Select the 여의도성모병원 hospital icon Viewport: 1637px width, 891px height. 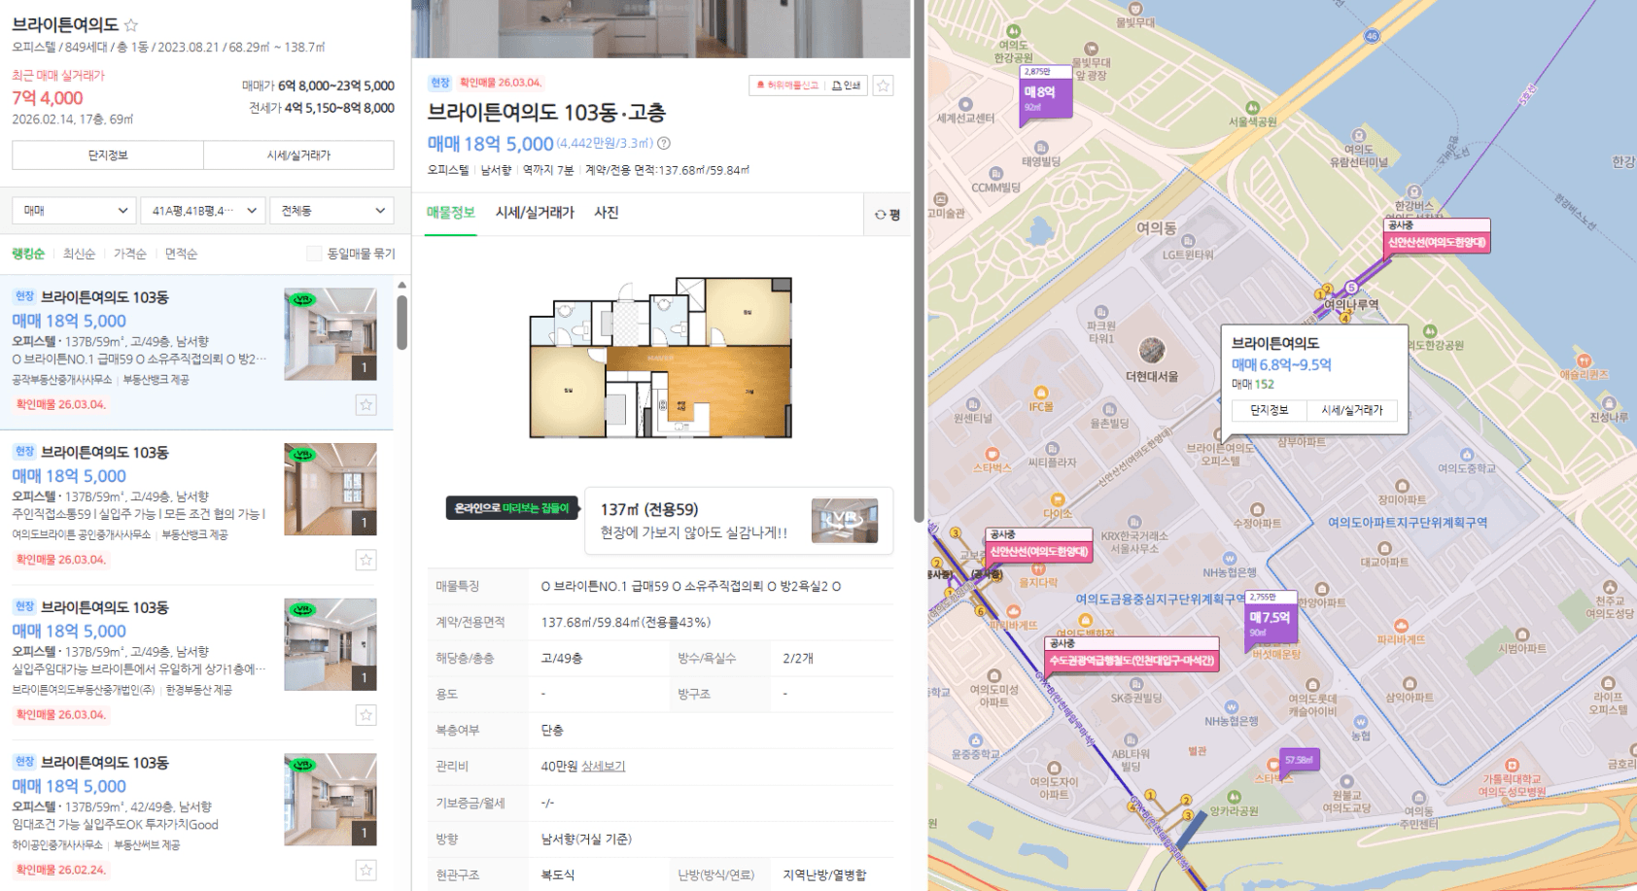click(1512, 766)
